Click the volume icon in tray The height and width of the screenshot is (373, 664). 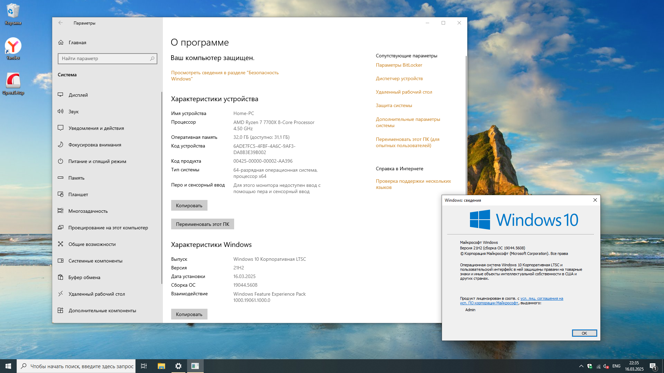[606, 366]
